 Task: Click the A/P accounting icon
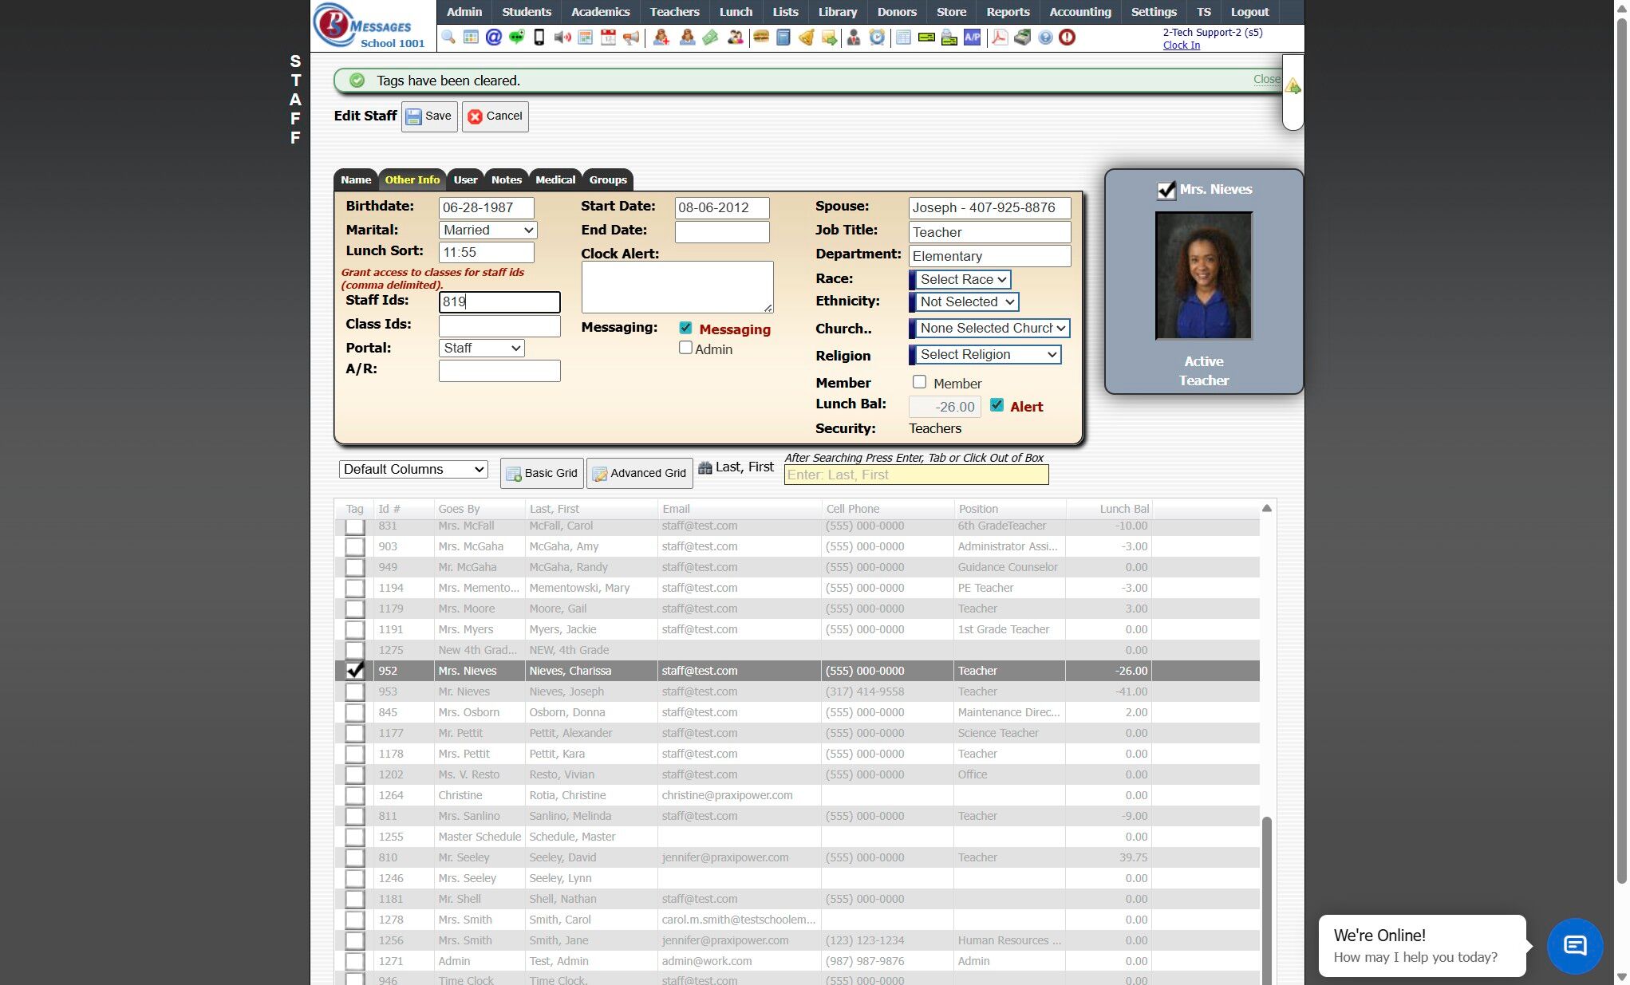point(972,37)
